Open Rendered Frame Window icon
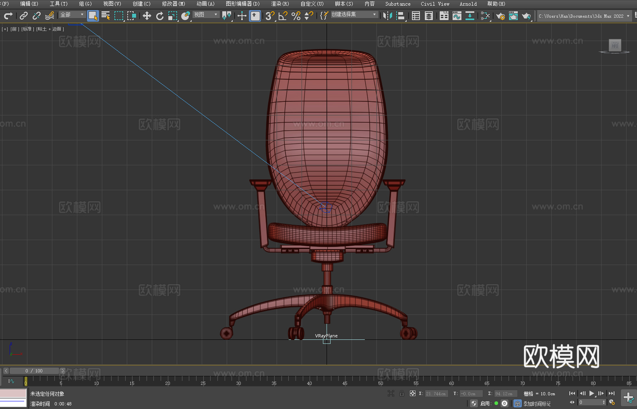 click(x=513, y=16)
